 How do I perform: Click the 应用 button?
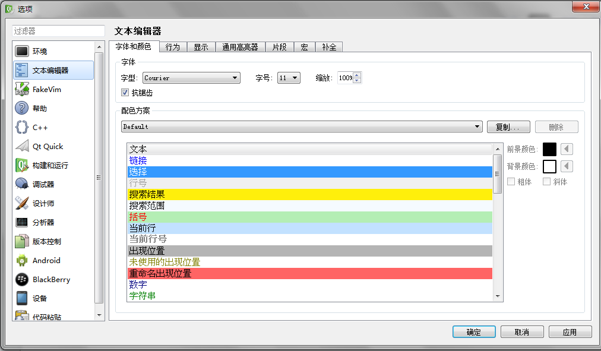point(570,331)
